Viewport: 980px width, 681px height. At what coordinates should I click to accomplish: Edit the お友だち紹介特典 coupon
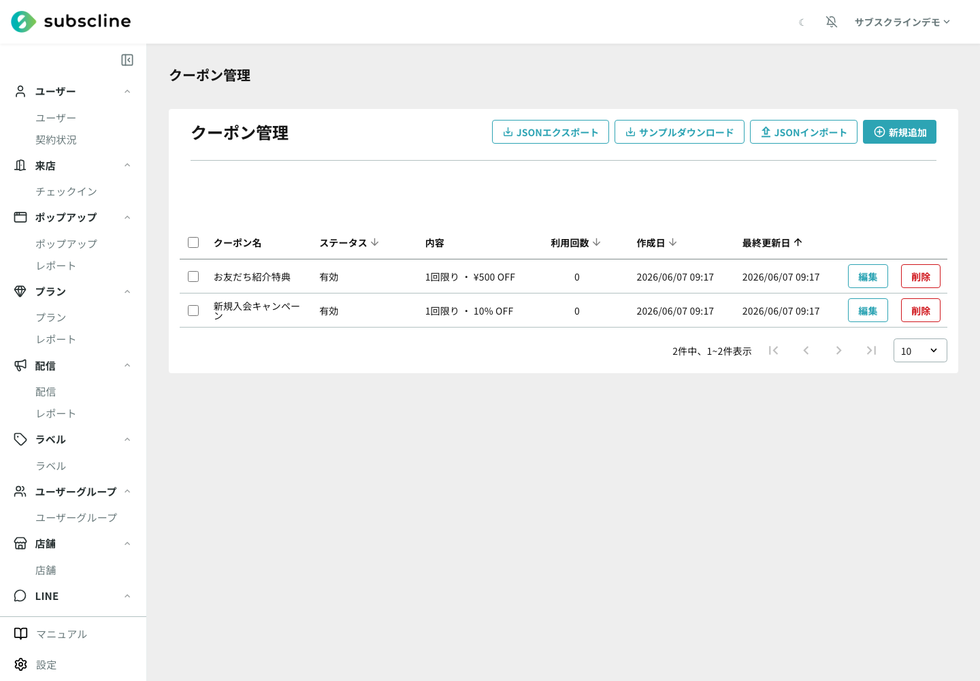[x=868, y=276]
